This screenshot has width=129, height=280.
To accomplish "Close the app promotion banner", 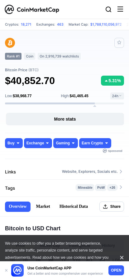I will (x=6, y=270).
